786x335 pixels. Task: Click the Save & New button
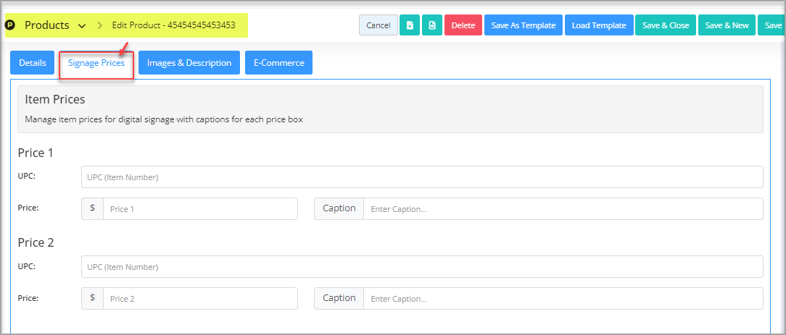[727, 25]
